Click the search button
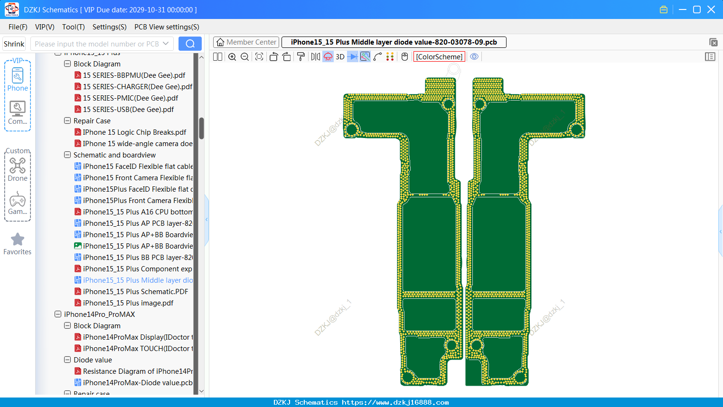Viewport: 723px width, 407px height. (190, 44)
